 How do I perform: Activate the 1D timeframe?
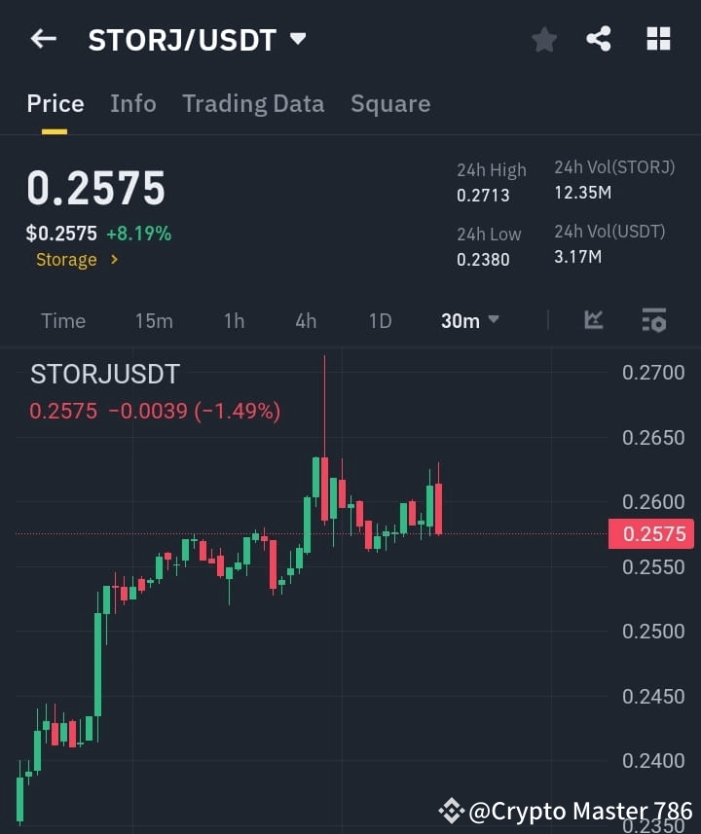point(380,320)
